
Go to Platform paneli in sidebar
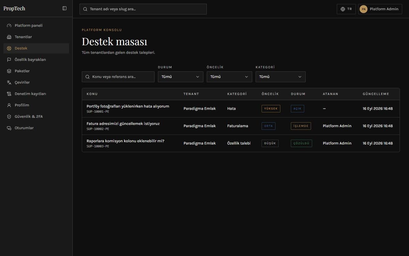click(x=36, y=26)
